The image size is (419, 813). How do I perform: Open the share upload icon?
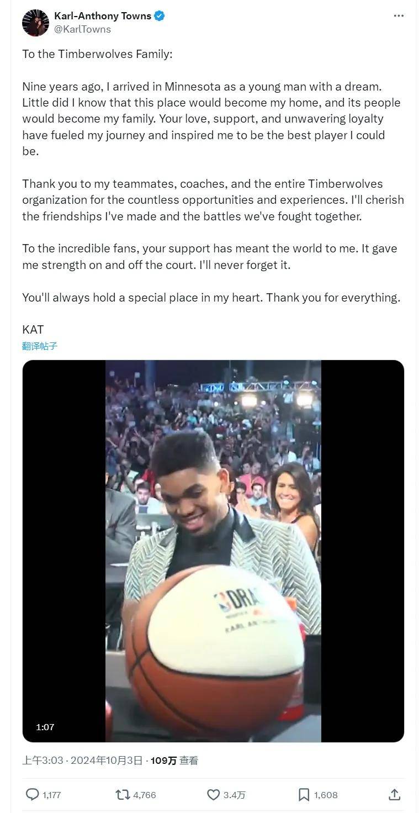click(x=394, y=794)
